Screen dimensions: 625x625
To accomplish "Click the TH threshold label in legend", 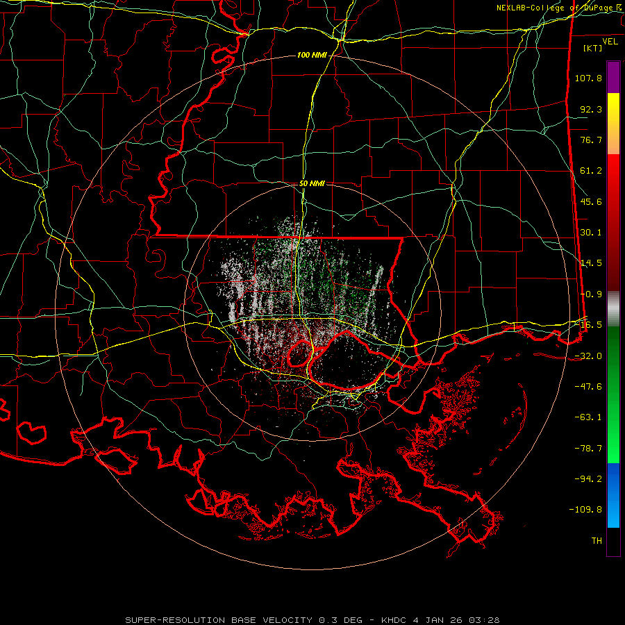I will pyautogui.click(x=597, y=541).
